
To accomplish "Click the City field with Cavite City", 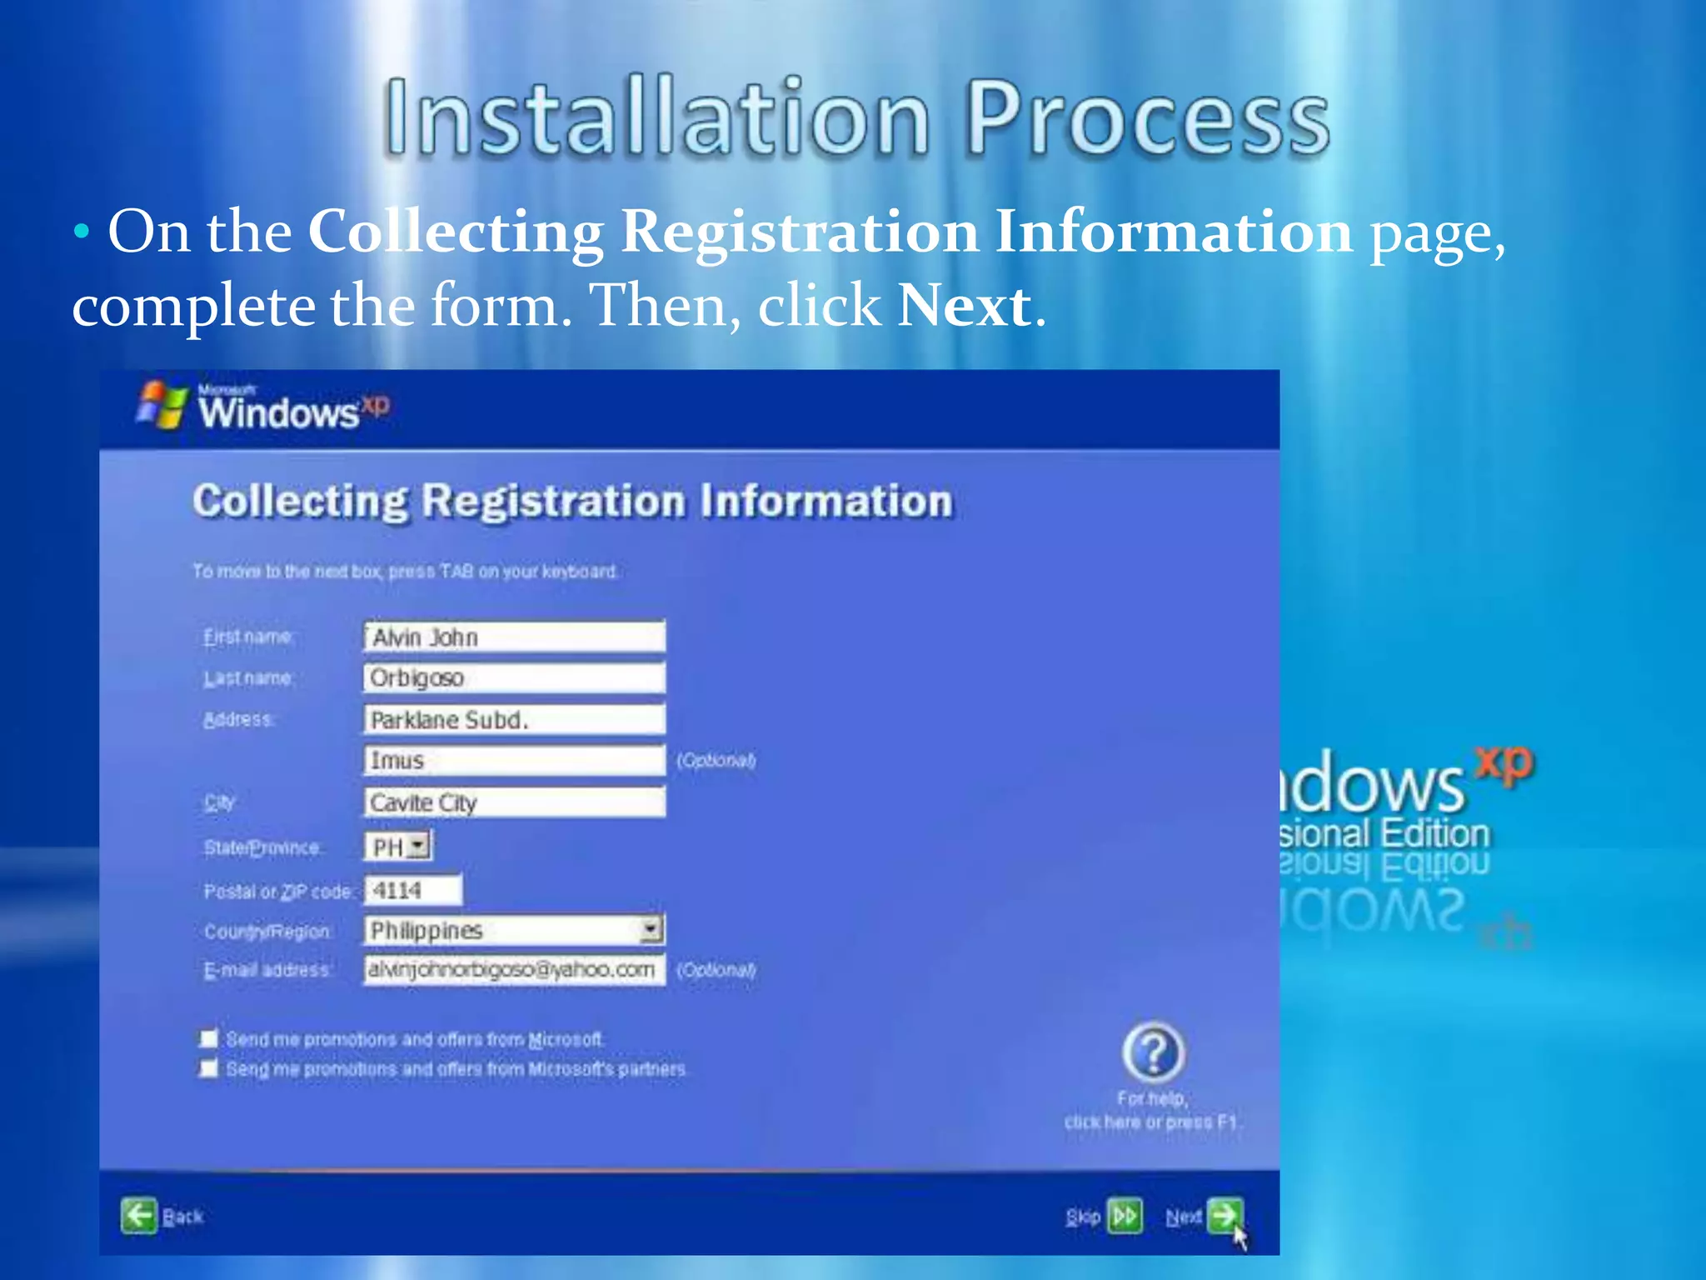I will pos(514,802).
